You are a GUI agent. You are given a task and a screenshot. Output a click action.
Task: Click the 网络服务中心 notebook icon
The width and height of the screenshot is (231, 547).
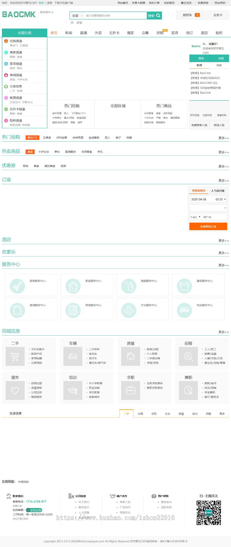tap(73, 310)
